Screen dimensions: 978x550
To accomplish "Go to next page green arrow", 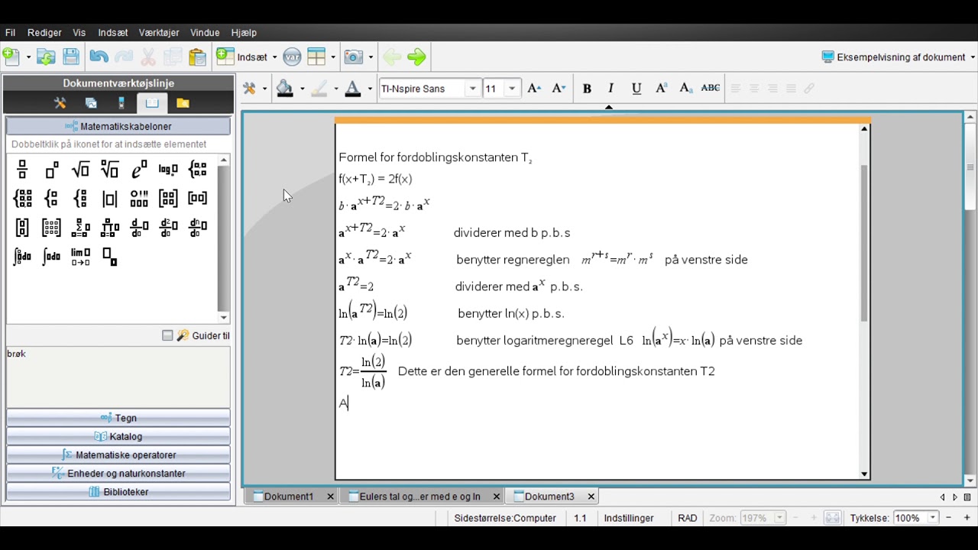I will [x=416, y=57].
